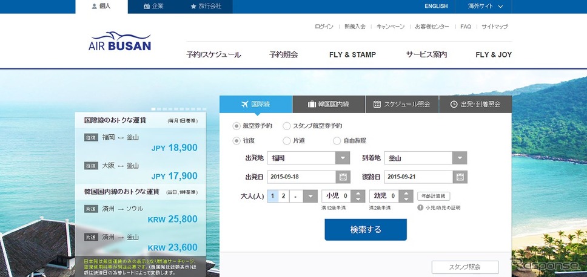Image resolution: width=587 pixels, height=277 pixels.
Task: Open 出発・到着照会 tab
Action: coord(475,104)
